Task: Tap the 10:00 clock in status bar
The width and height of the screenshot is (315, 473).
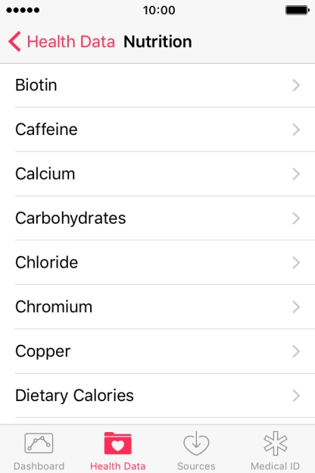Action: pyautogui.click(x=159, y=11)
